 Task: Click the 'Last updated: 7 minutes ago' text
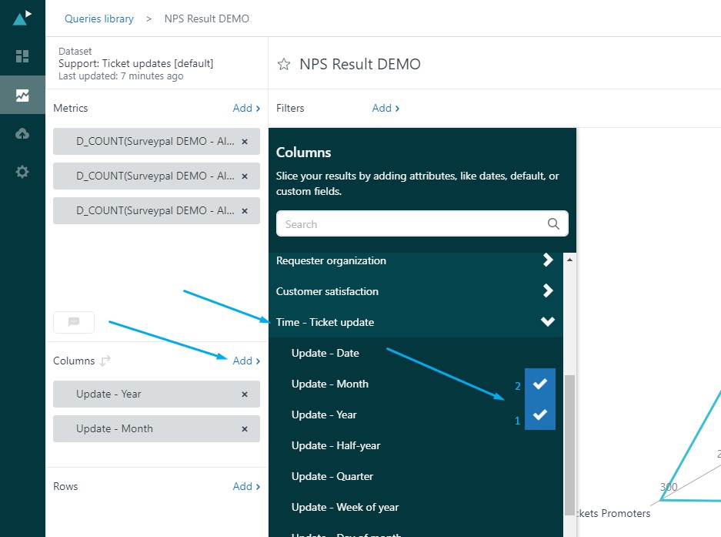click(121, 76)
